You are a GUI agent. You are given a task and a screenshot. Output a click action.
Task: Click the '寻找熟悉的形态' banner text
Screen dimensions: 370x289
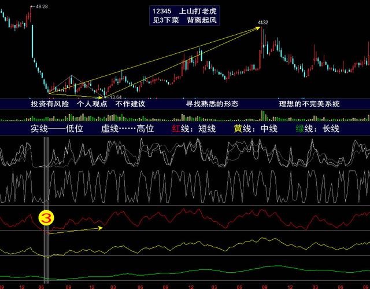212,104
